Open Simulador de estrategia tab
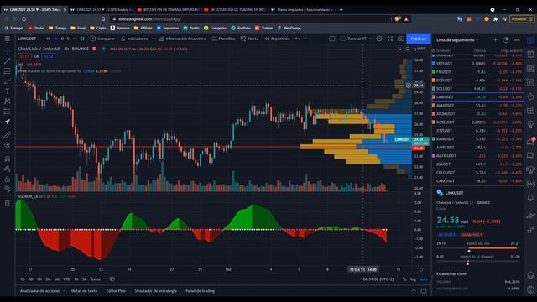Image resolution: width=537 pixels, height=302 pixels. tap(155, 291)
